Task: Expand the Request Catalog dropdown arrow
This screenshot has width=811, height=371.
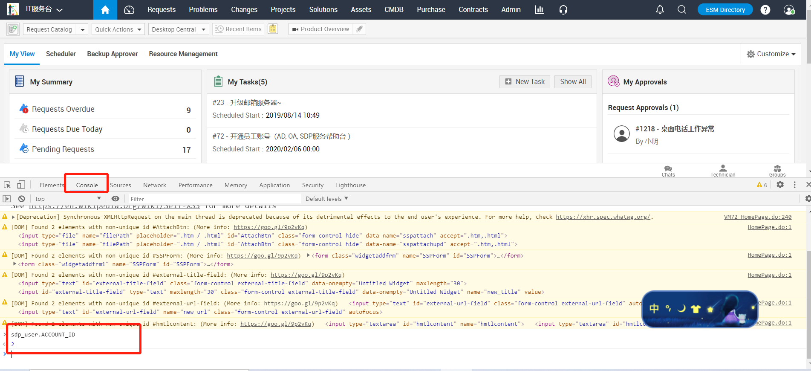Action: tap(82, 29)
